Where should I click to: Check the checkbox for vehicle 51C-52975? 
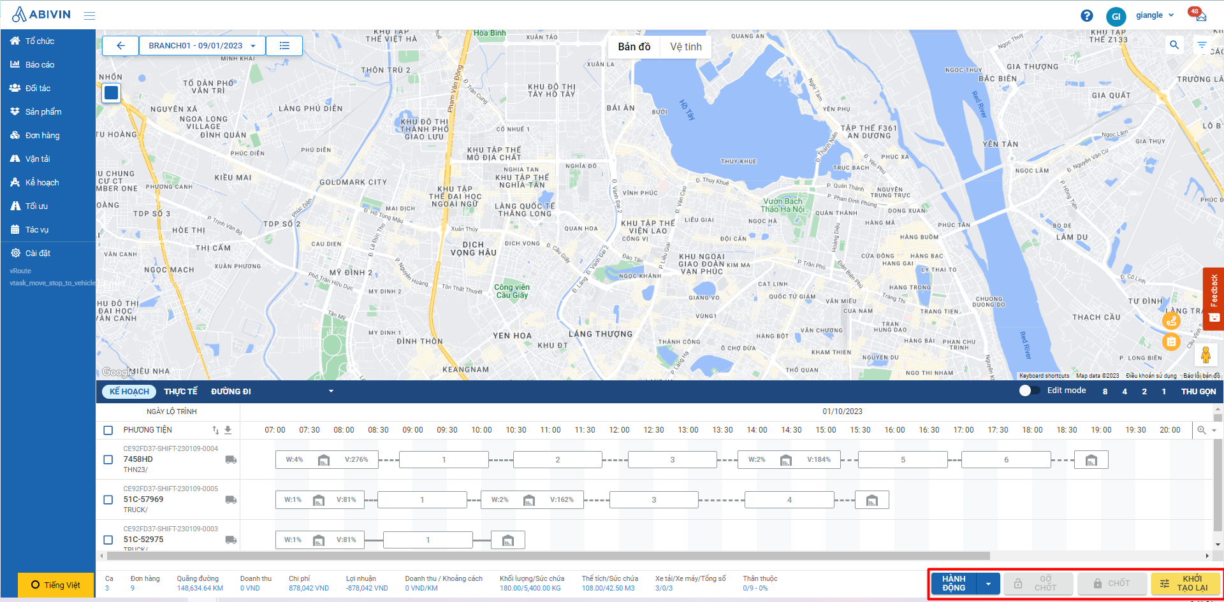coord(108,540)
